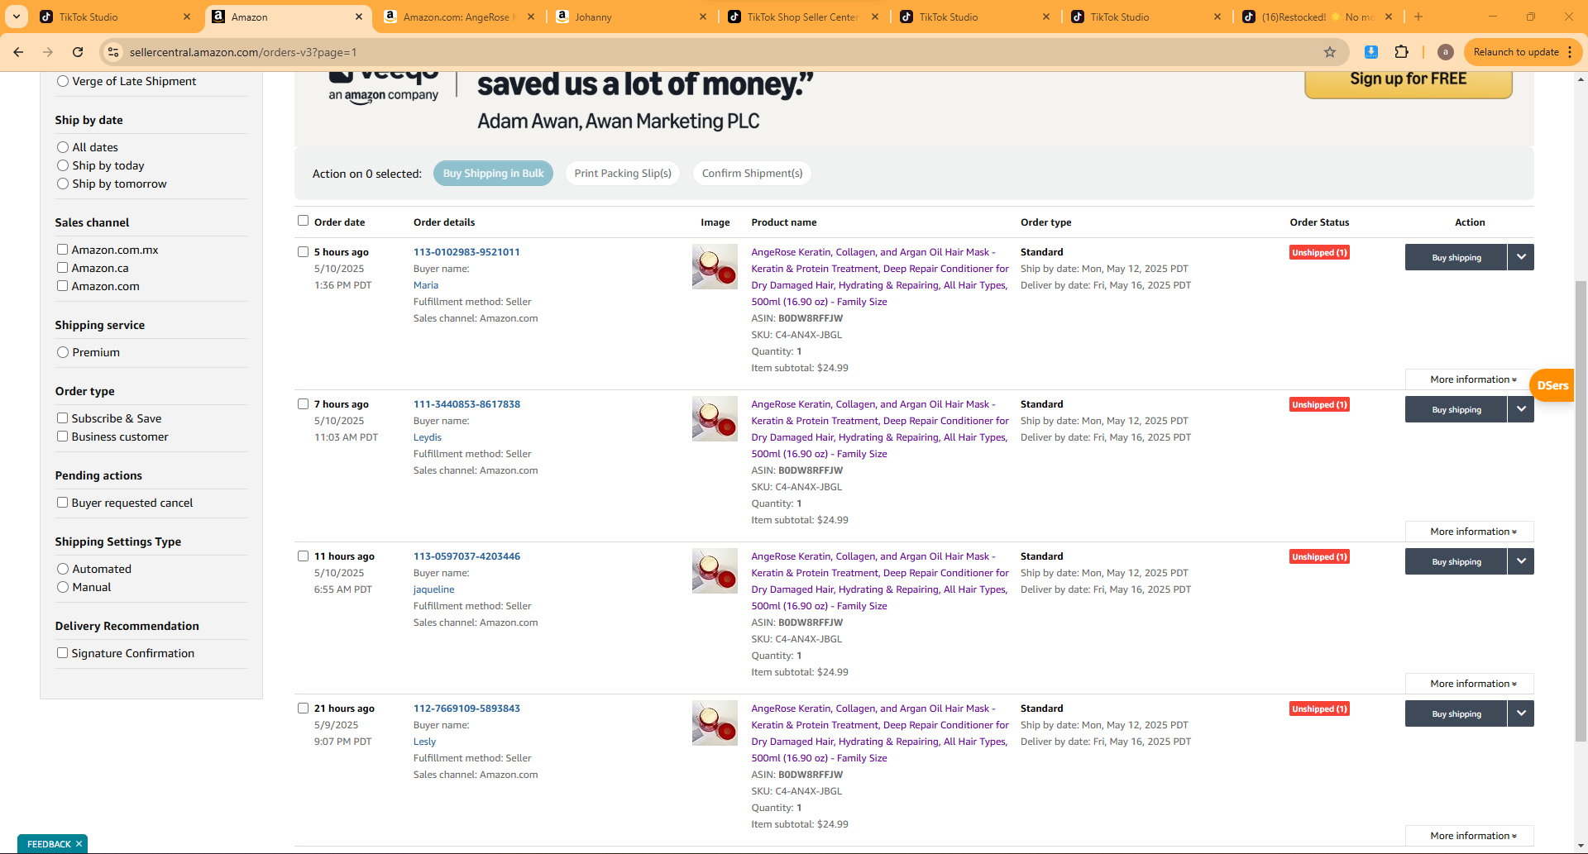The height and width of the screenshot is (854, 1588).
Task: Close the TikTok Shop Seller Center tab
Action: 875,17
